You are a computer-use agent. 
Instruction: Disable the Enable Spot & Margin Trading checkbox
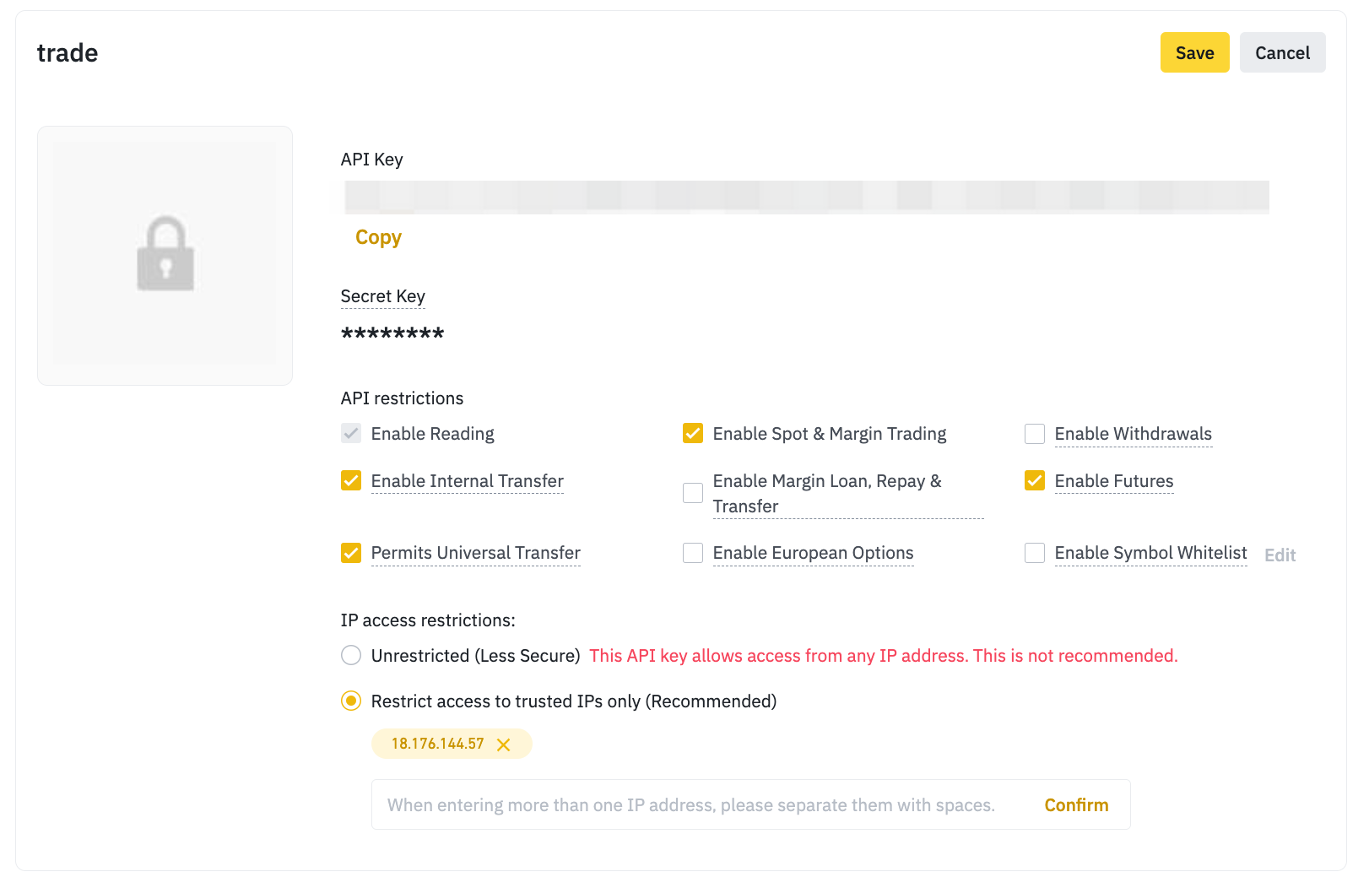click(x=693, y=434)
